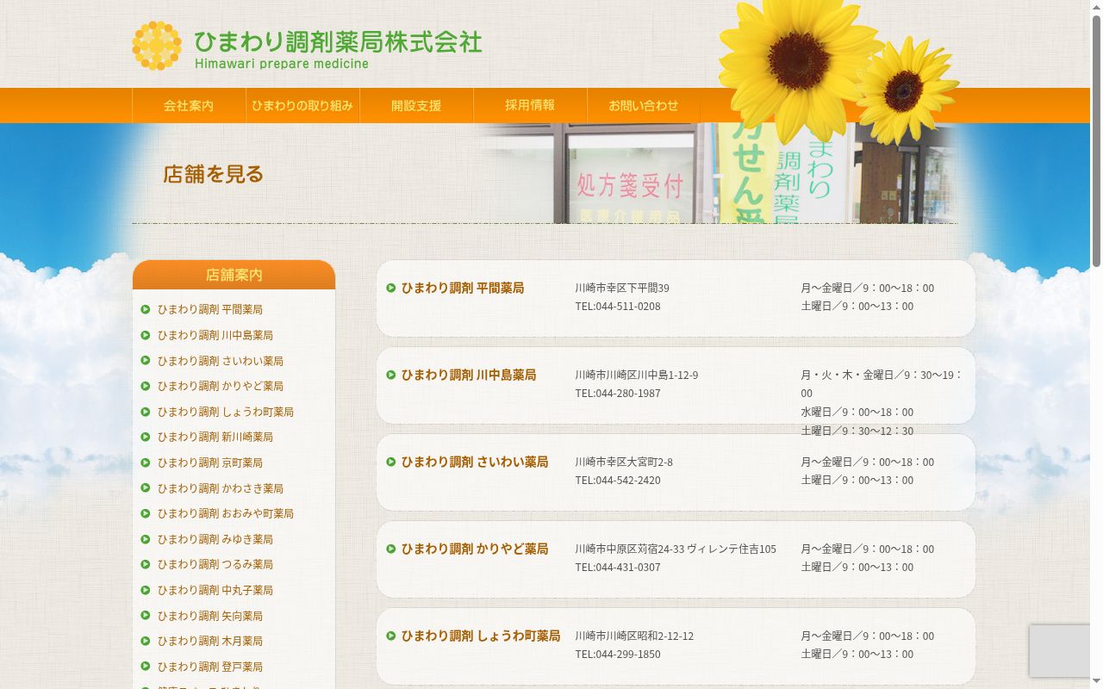Open sidebar link ひまわり調剤 川中島薬局
This screenshot has height=689, width=1103.
[215, 335]
